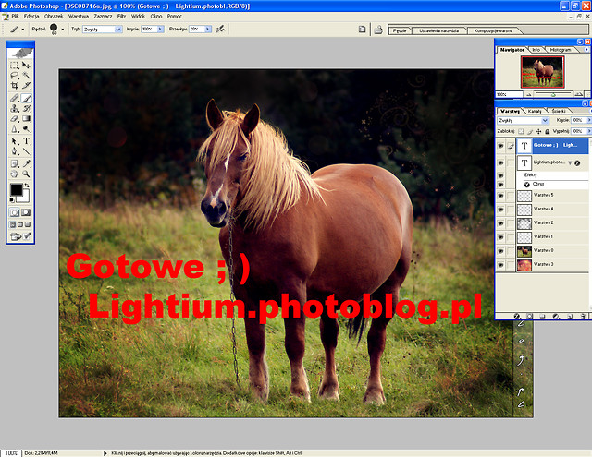Select the Eyedropper tool
This screenshot has width=592, height=457.
click(26, 164)
